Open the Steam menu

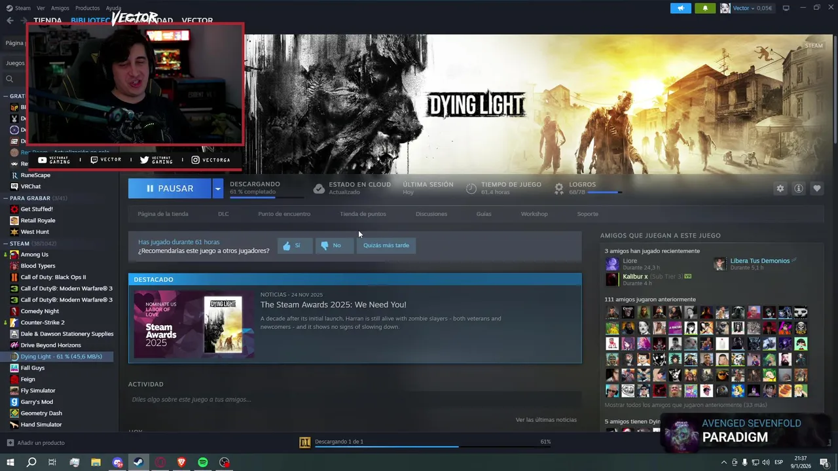pyautogui.click(x=23, y=8)
